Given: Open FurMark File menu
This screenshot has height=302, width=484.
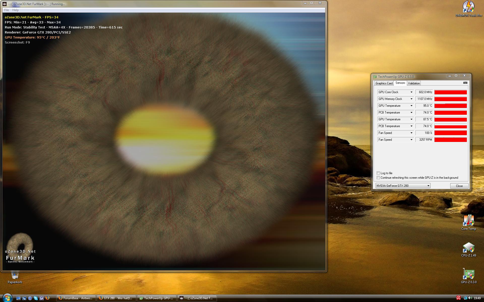Looking at the screenshot, I should [x=7, y=10].
